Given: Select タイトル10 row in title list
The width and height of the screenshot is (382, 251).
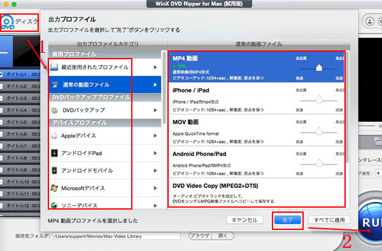Looking at the screenshot, I should [20, 182].
